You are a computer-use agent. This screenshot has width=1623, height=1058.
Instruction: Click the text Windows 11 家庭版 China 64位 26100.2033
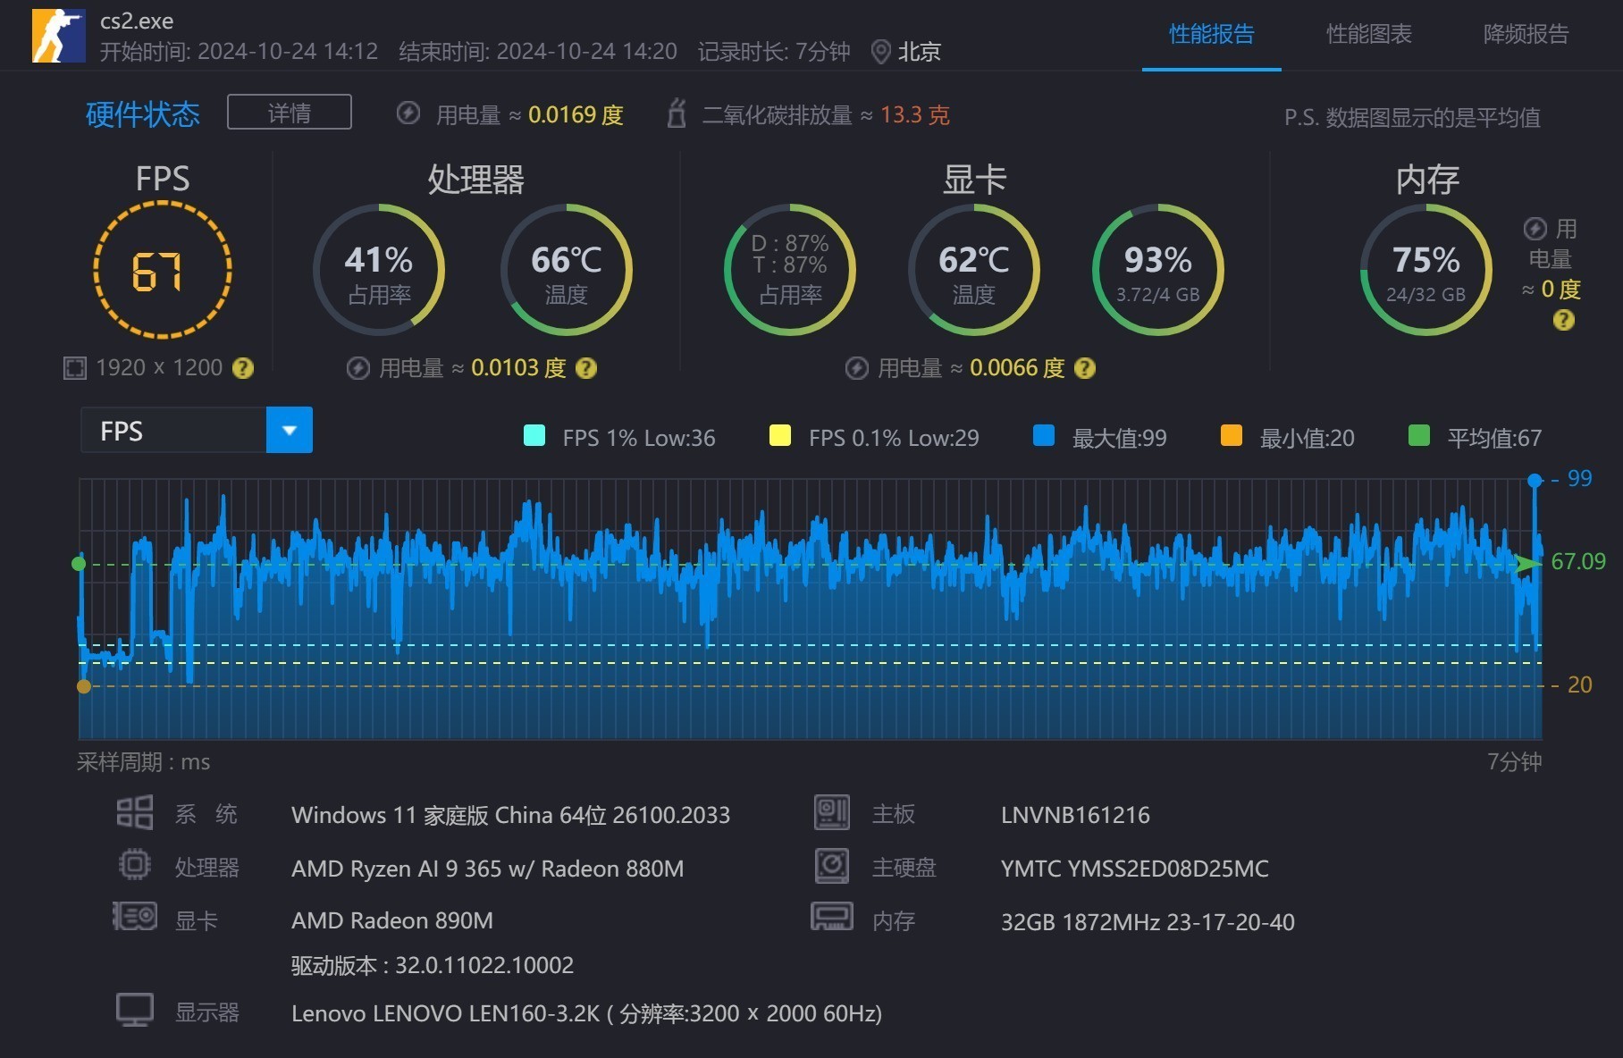[x=510, y=815]
